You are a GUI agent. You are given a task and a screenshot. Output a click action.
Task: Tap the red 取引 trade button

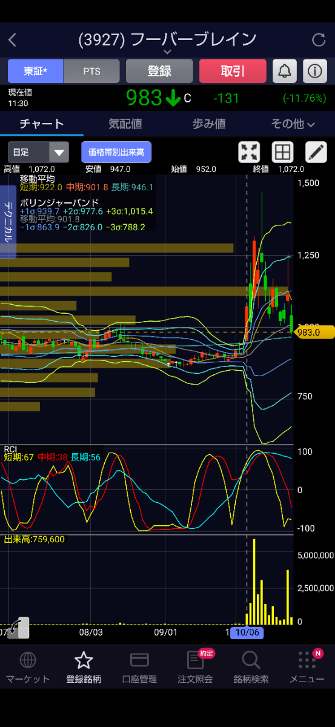coord(233,71)
